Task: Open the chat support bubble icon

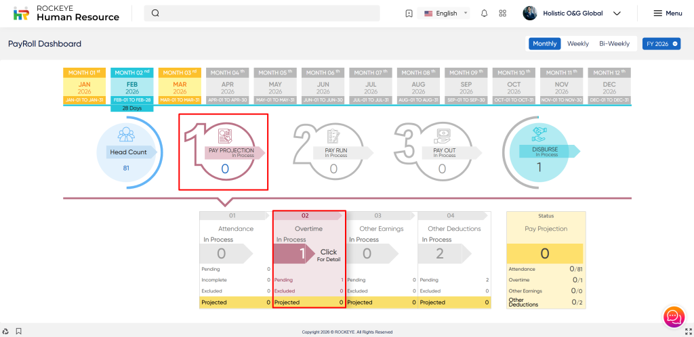Action: click(x=673, y=316)
